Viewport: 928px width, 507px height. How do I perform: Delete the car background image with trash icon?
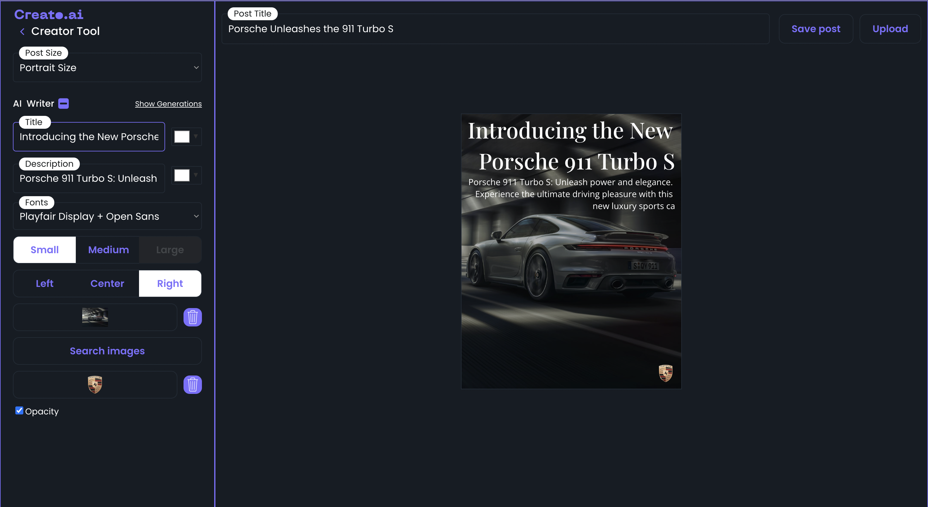192,317
